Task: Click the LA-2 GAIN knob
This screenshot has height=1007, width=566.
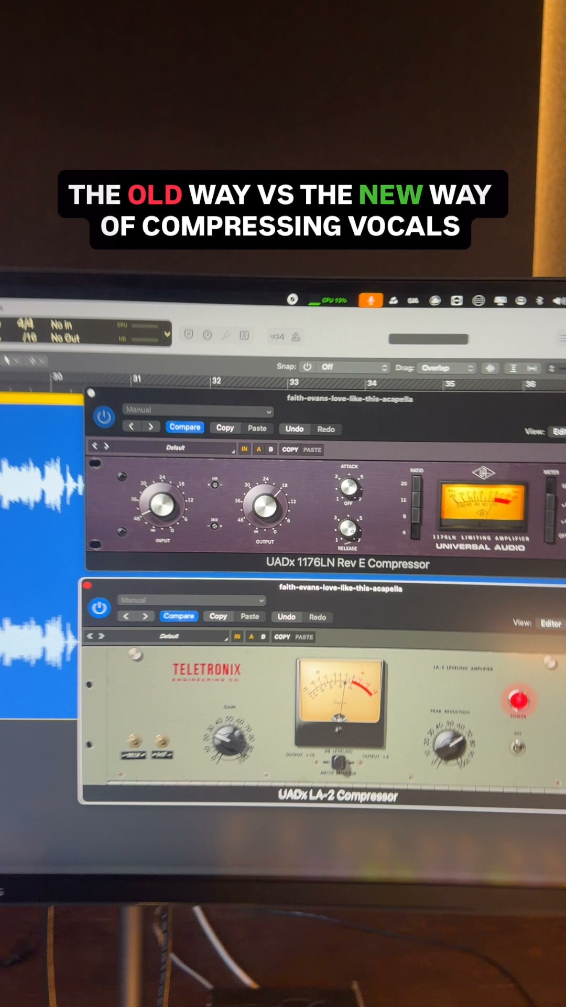Action: (x=228, y=741)
